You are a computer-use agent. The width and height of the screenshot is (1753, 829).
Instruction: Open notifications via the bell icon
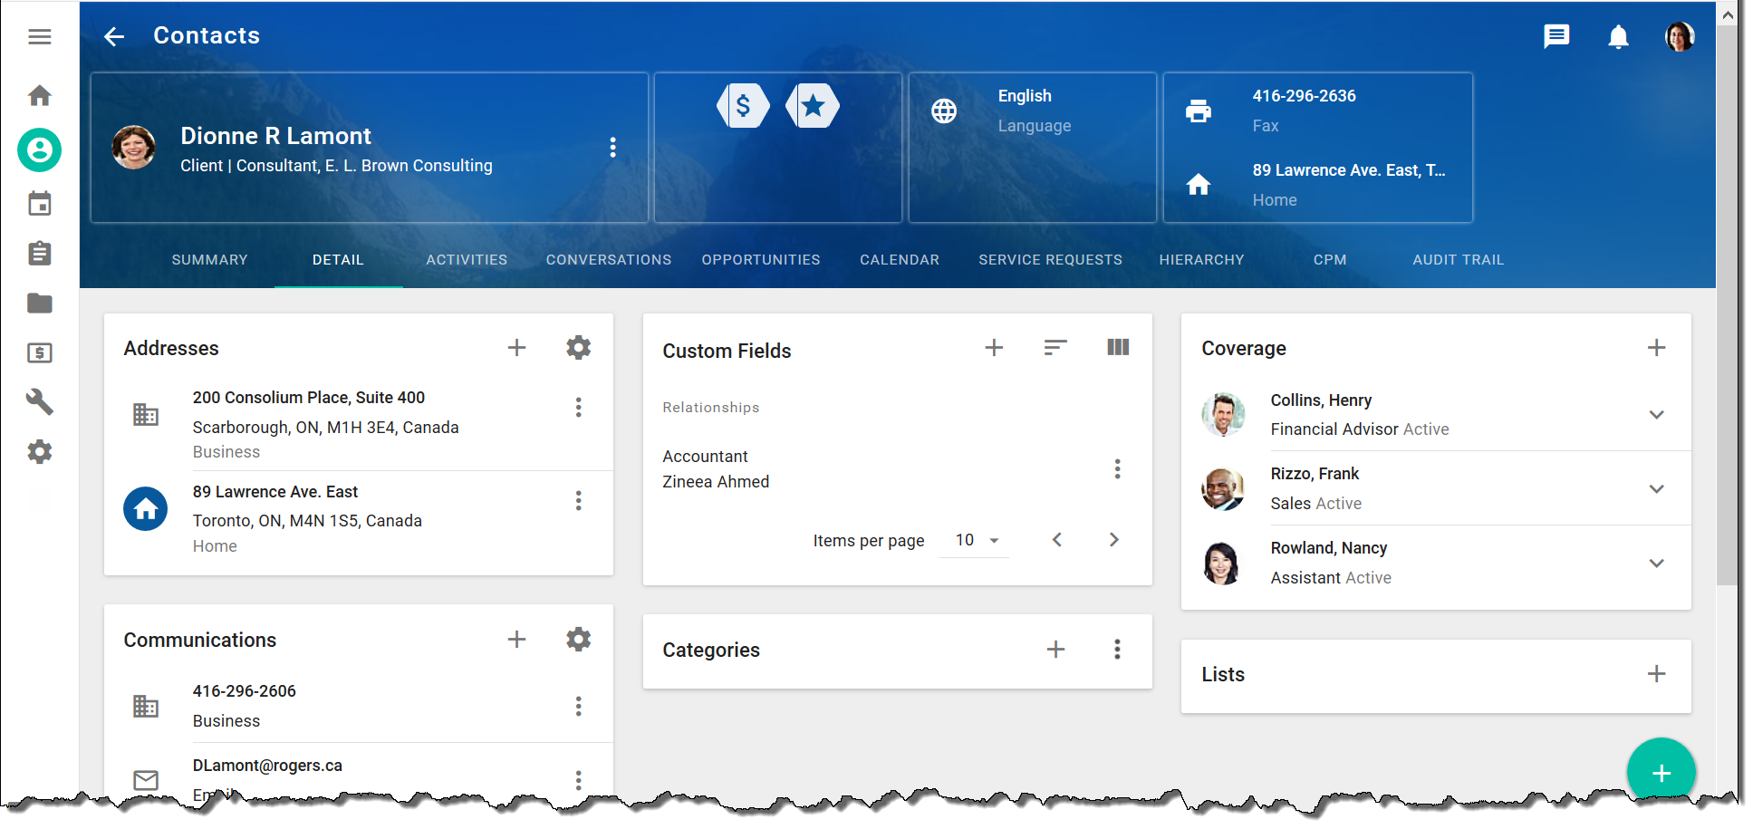click(x=1619, y=36)
